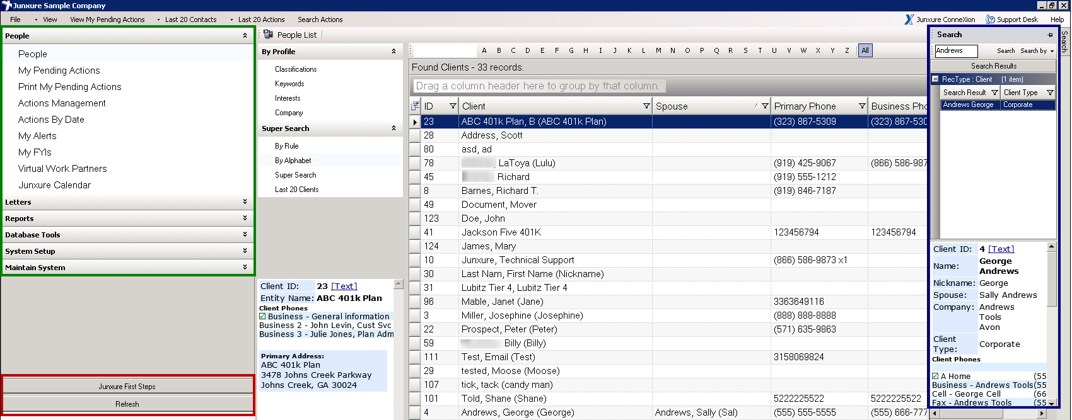Viewport: 1072px width, 420px height.
Task: Click the Text link beside Client ID 23
Action: click(x=344, y=286)
